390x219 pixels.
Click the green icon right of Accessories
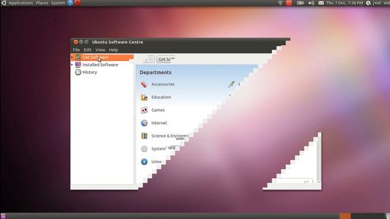pyautogui.click(x=232, y=84)
